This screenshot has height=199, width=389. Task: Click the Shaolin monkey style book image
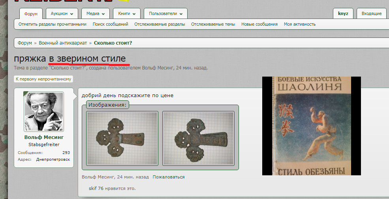(312, 126)
